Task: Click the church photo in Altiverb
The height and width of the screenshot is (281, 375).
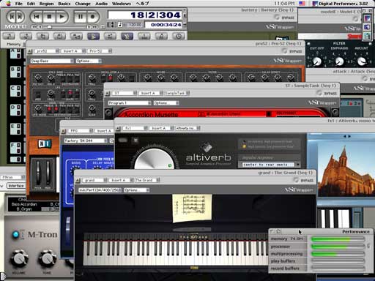Action: pos(346,170)
